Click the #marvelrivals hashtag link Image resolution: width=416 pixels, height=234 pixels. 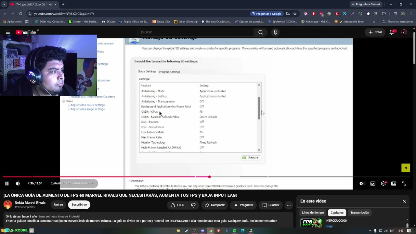47,216
